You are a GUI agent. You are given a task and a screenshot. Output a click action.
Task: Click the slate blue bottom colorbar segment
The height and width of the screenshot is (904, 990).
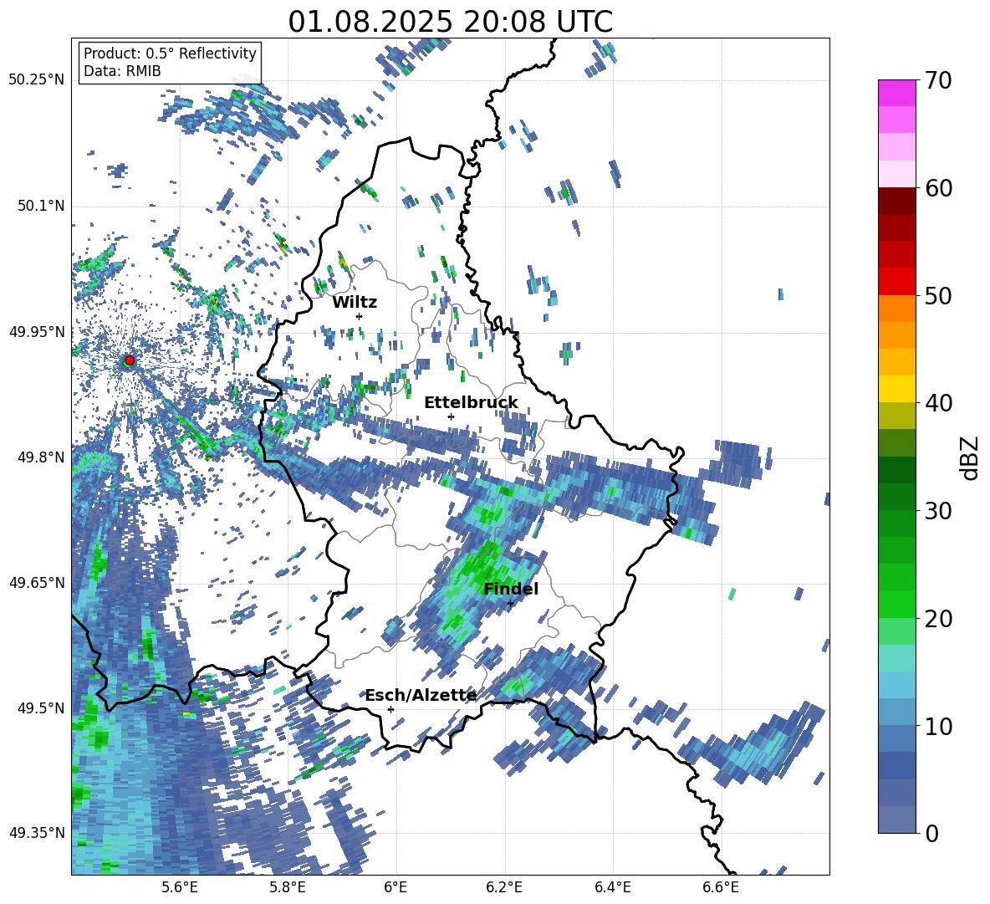pos(896,820)
